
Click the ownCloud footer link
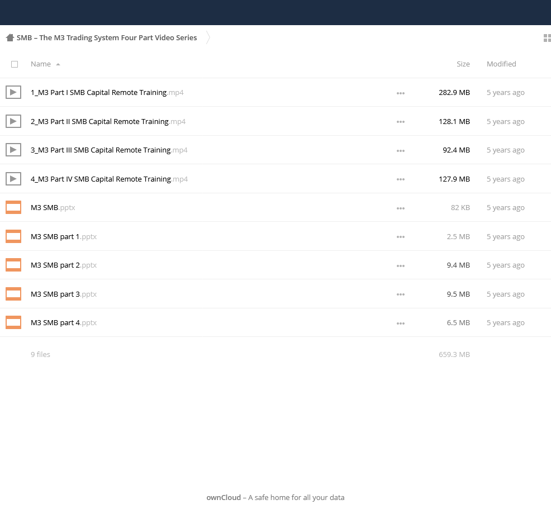click(x=224, y=497)
